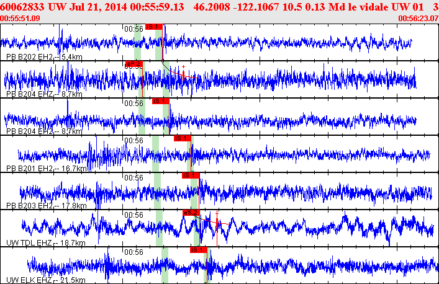Click the iS 1 pick flag on B204 EH2 trace

click(160, 101)
